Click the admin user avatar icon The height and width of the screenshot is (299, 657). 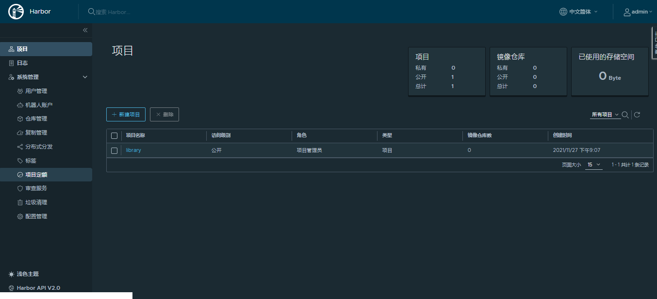click(627, 12)
